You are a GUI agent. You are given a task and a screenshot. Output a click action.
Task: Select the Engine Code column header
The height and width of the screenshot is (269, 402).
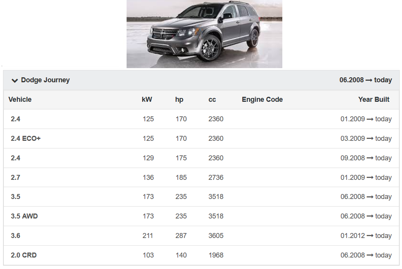pos(262,99)
